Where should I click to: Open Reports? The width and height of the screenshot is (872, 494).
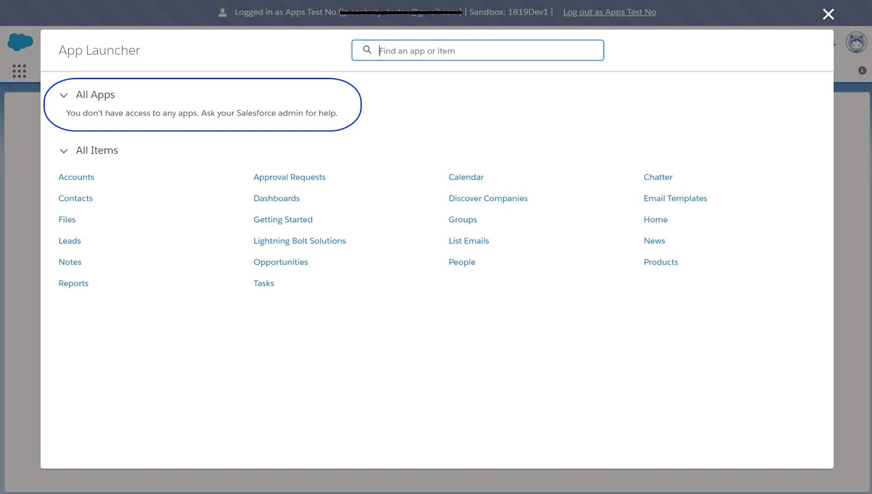coord(74,283)
